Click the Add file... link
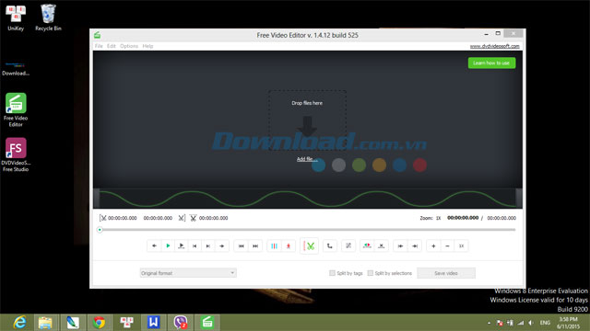 [x=306, y=159]
